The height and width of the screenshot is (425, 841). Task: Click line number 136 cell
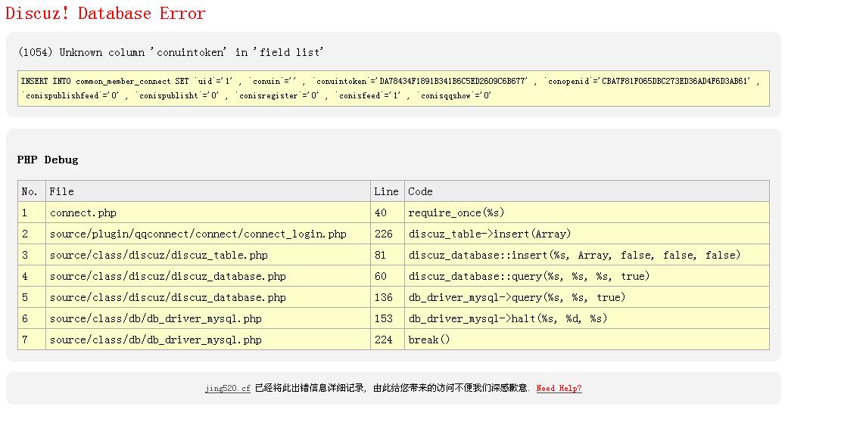(x=388, y=297)
